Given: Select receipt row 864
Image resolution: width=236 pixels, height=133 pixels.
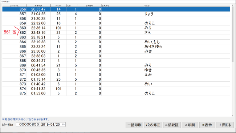Looking at the screenshot, I should coord(116,42).
